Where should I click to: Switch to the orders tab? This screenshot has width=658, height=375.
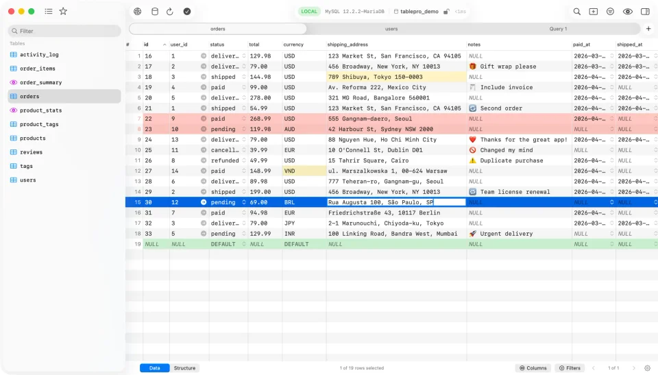coord(218,29)
